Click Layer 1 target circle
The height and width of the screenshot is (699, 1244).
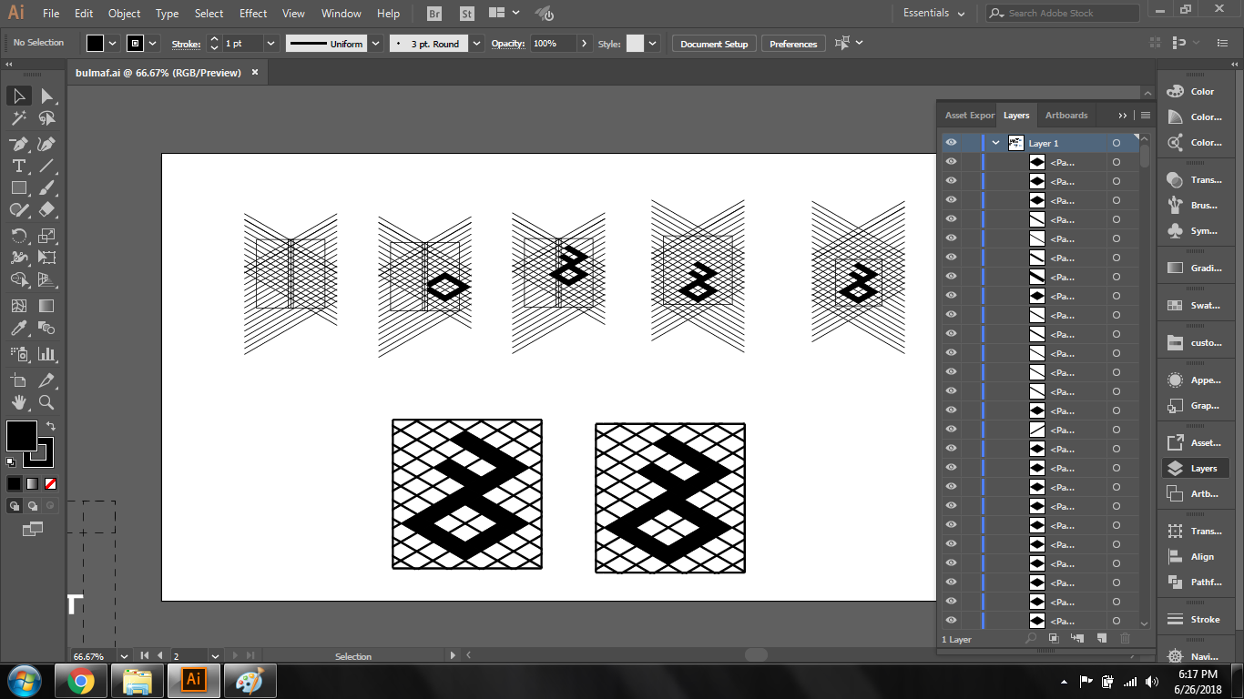tap(1116, 144)
